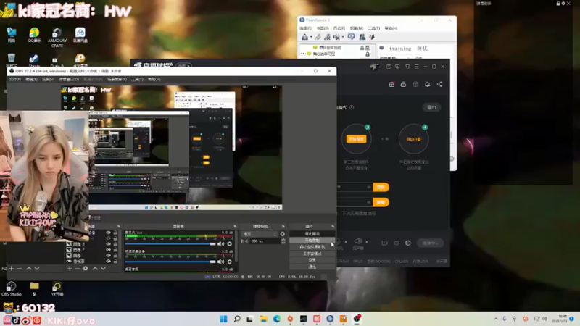The height and width of the screenshot is (326, 580).
Task: Collapse the TeamSpeak channel tree expander
Action: click(x=302, y=54)
